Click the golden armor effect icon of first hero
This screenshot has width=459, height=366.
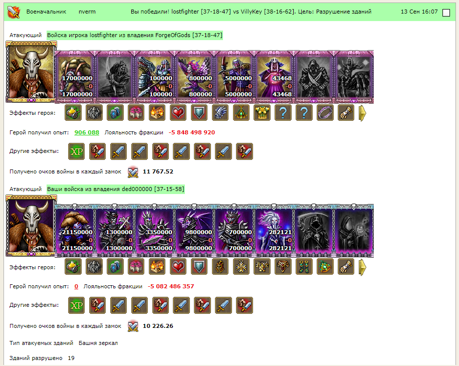pos(262,113)
